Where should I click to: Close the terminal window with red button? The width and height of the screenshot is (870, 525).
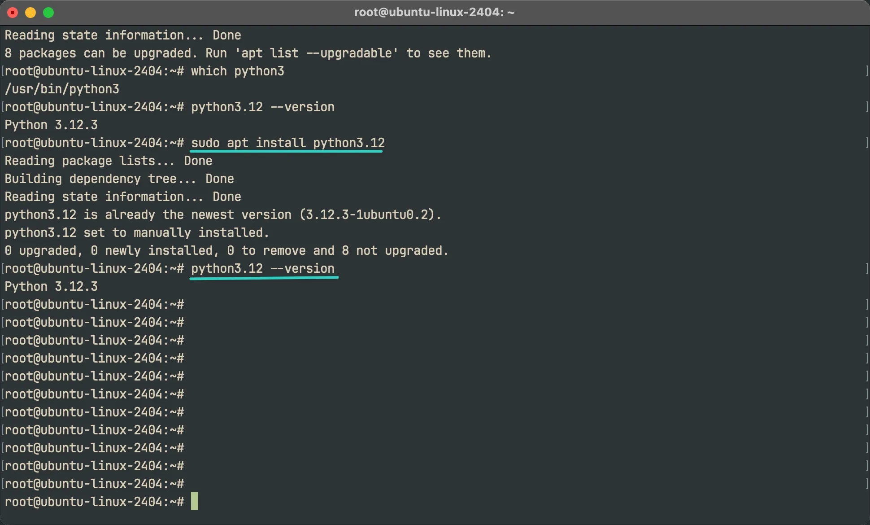coord(13,13)
